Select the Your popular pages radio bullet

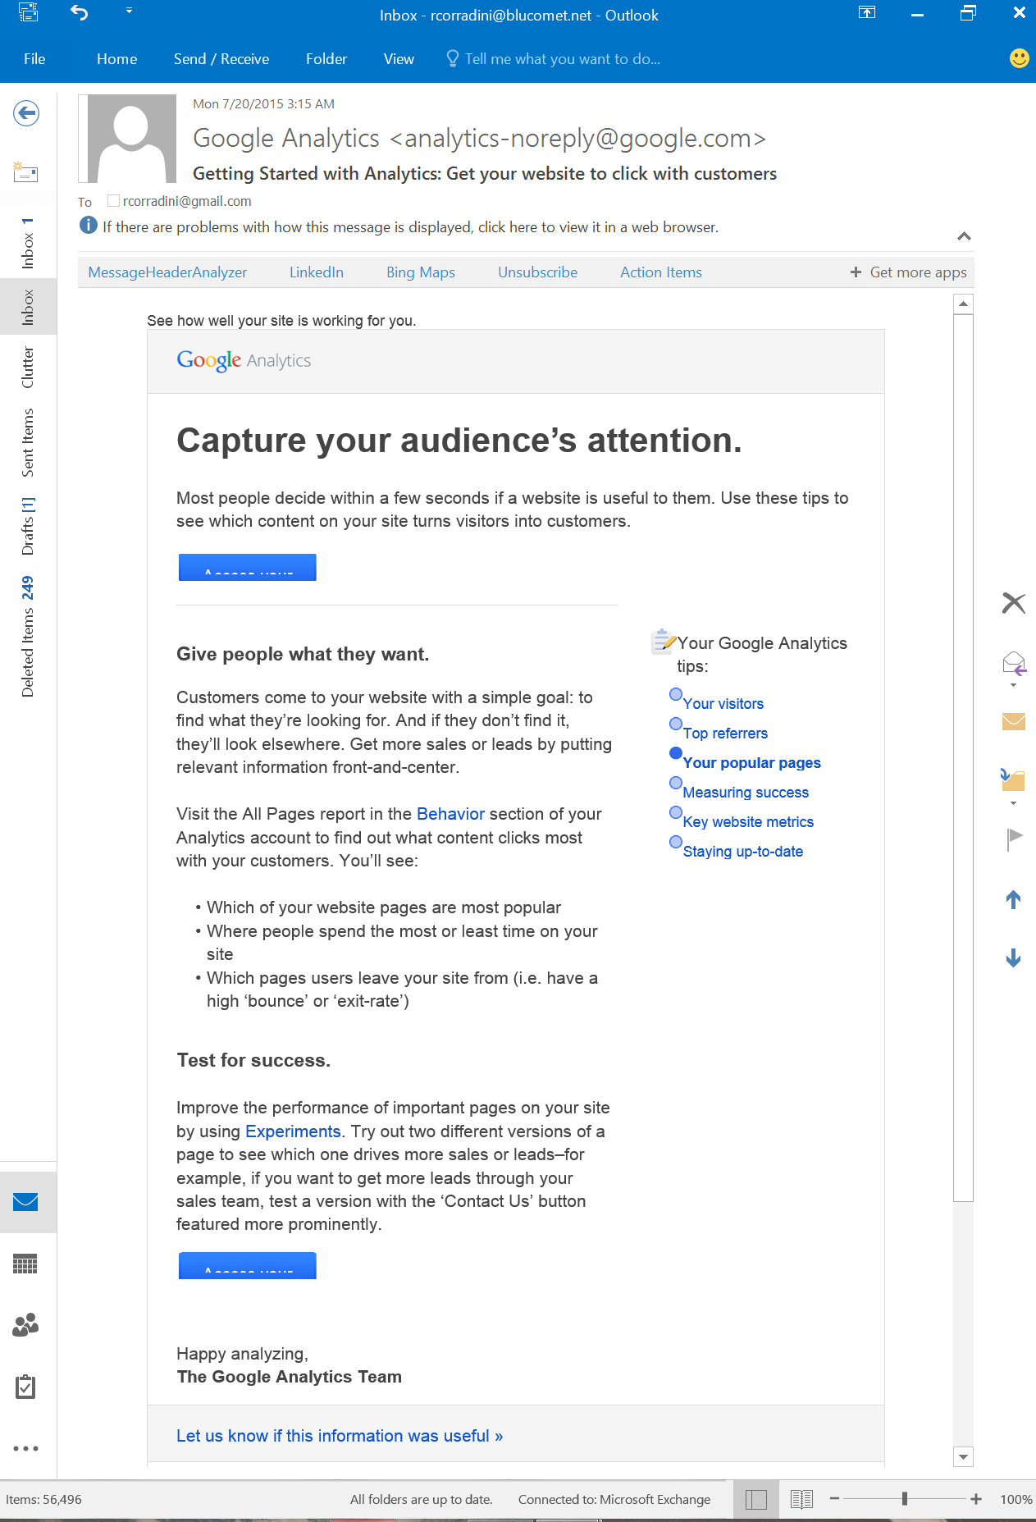(676, 753)
